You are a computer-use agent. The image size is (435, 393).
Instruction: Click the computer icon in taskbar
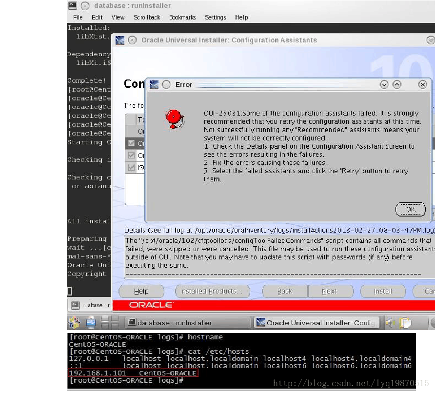click(x=91, y=323)
